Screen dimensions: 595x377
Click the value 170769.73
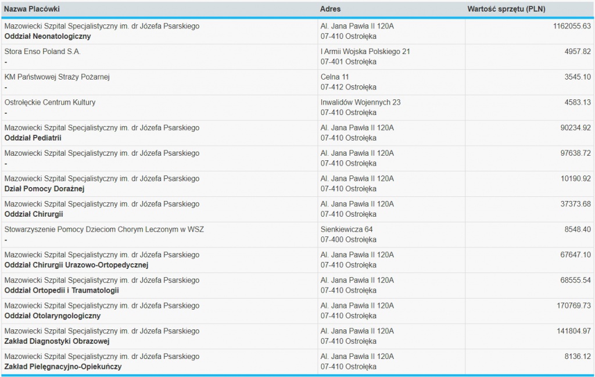(x=574, y=306)
